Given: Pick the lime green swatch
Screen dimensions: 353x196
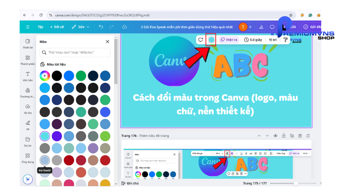Looking at the screenshot, I should (x=105, y=136).
